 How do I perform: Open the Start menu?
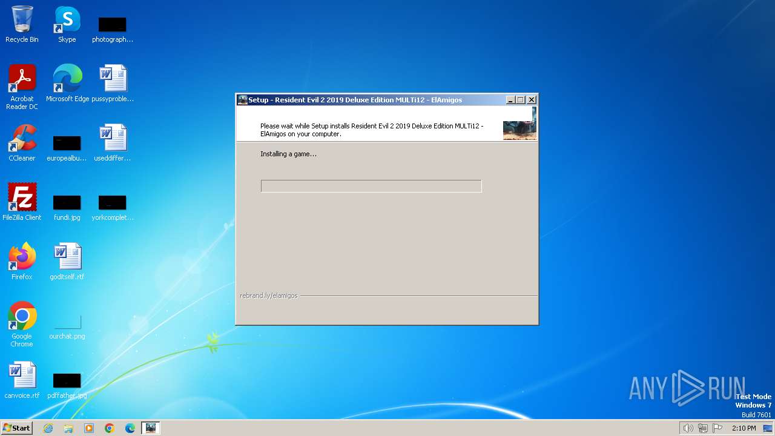pyautogui.click(x=17, y=428)
